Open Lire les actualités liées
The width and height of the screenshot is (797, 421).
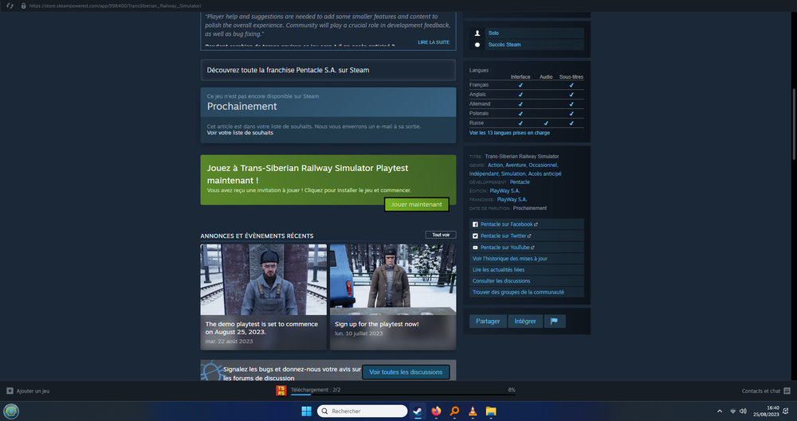coord(526,270)
